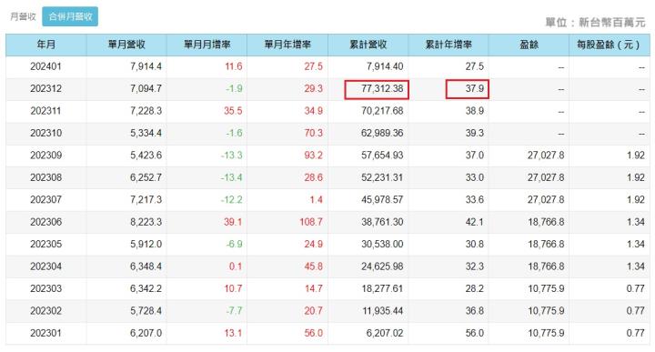The width and height of the screenshot is (655, 352).
Task: Click cumulative growth value 39.3
Action: pos(475,133)
